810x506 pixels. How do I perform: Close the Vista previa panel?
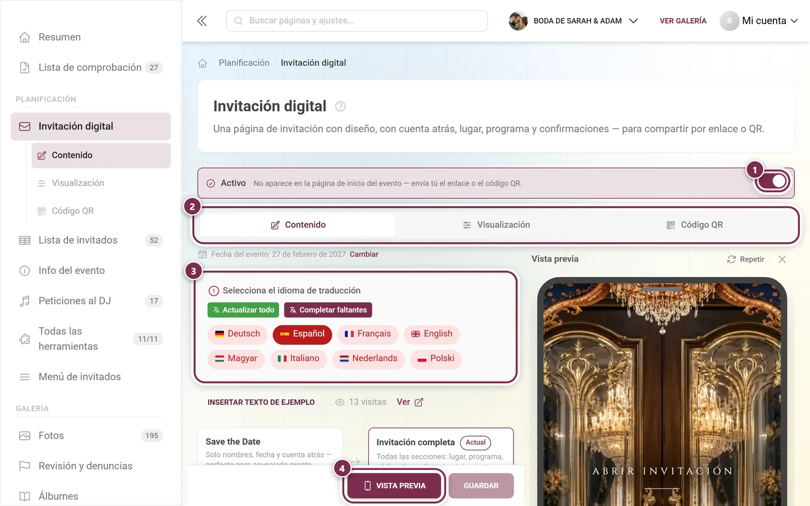[782, 259]
